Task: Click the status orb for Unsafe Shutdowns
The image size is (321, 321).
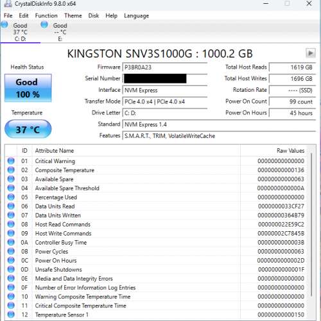Action: [x=11, y=269]
